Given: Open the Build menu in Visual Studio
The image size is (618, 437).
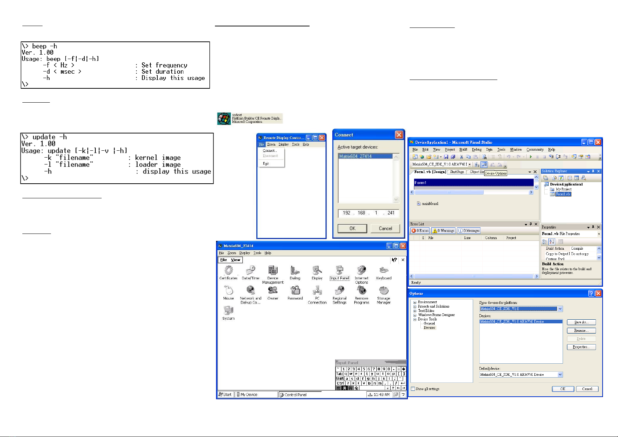Looking at the screenshot, I should (x=463, y=150).
